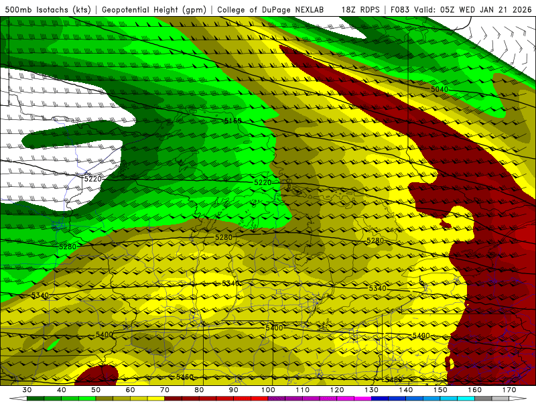Click the 150 knot legend label

click(441, 390)
